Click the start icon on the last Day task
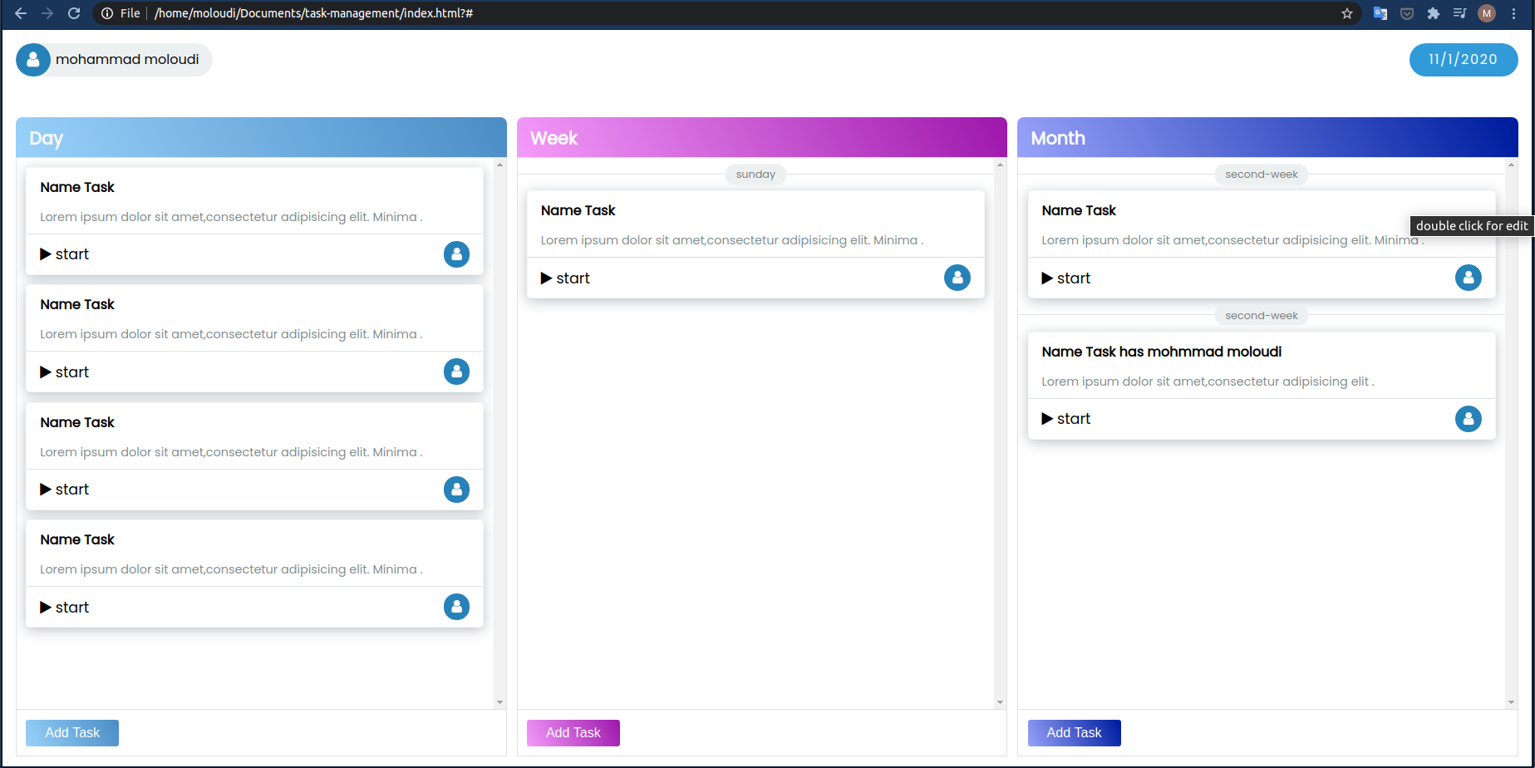Image resolution: width=1535 pixels, height=768 pixels. point(46,607)
